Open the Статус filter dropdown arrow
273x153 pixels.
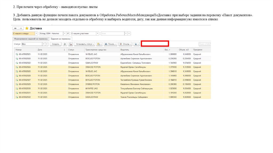point(43,44)
